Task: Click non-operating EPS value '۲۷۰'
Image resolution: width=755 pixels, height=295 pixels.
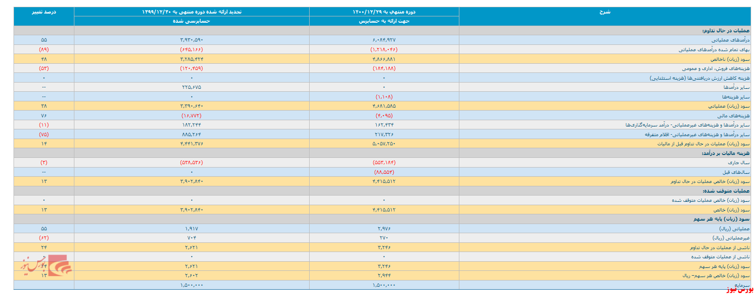Action: pyautogui.click(x=384, y=239)
